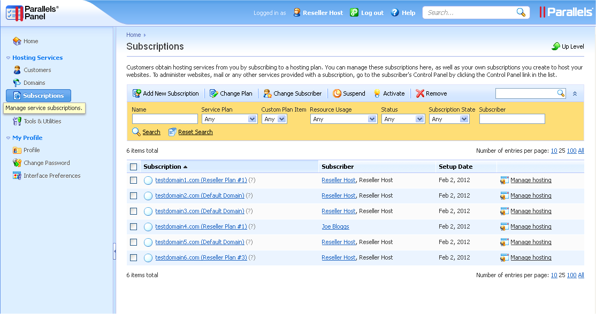596x314 pixels.
Task: Tick the select-all checkbox in table header
Action: (133, 167)
